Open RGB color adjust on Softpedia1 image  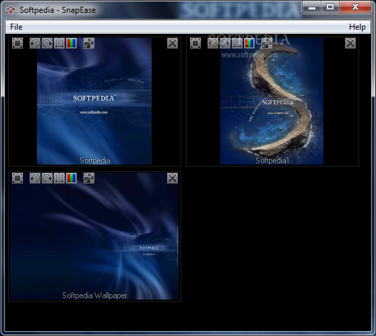pos(249,43)
